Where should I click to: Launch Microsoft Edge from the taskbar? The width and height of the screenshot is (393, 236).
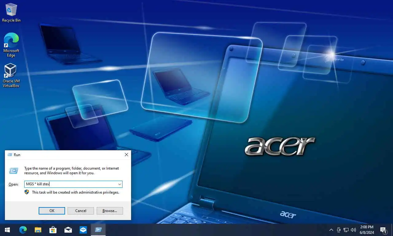tap(23, 230)
